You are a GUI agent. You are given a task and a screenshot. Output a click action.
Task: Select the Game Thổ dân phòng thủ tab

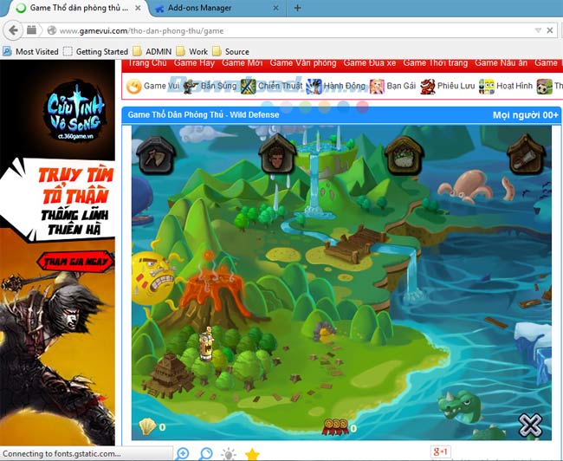click(76, 8)
